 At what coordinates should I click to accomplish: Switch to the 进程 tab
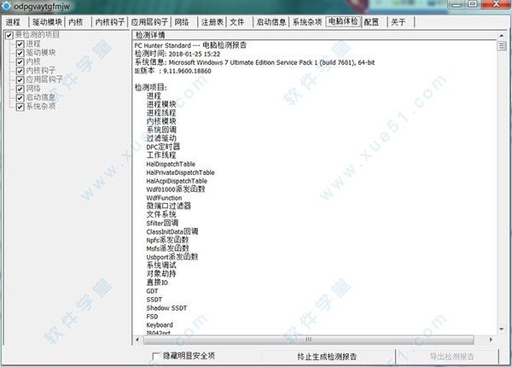pos(14,21)
